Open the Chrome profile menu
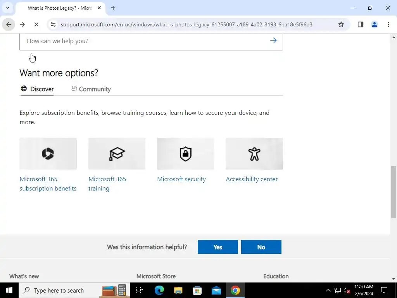This screenshot has height=298, width=397. (375, 24)
